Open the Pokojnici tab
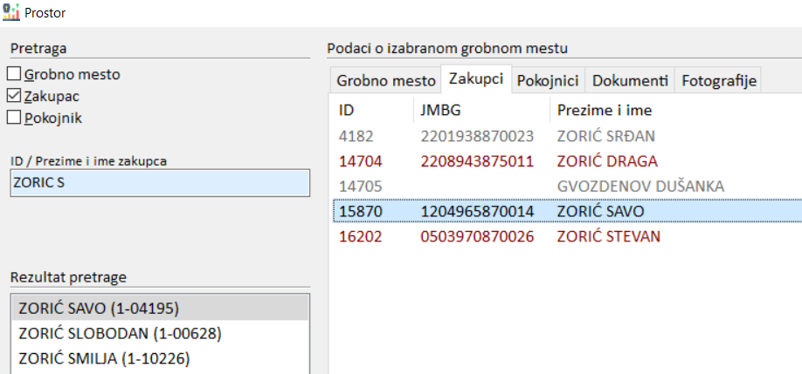The width and height of the screenshot is (802, 374). click(548, 80)
